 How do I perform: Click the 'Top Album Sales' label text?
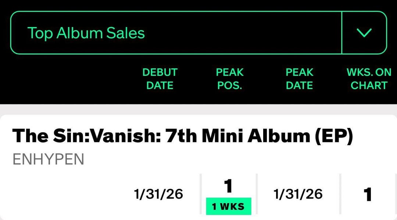click(86, 33)
